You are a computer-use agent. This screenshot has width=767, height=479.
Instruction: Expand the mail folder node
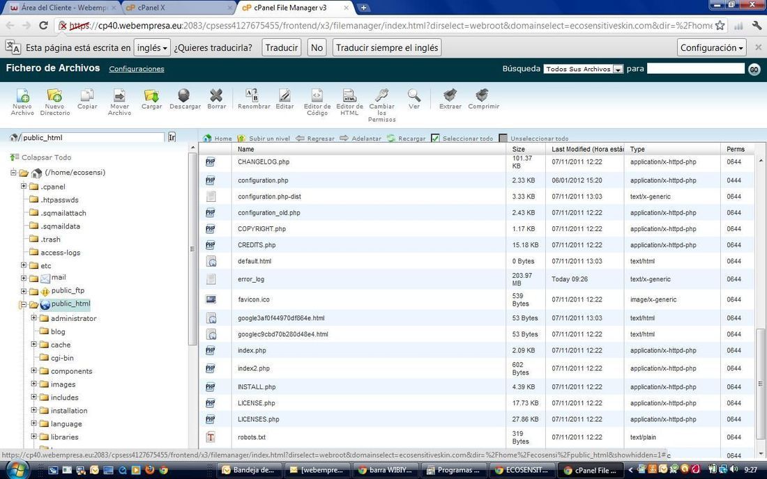pyautogui.click(x=24, y=278)
